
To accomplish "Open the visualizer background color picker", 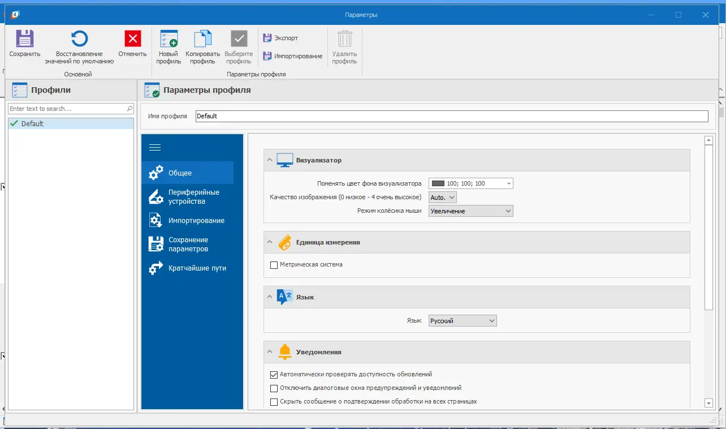I will coord(470,183).
